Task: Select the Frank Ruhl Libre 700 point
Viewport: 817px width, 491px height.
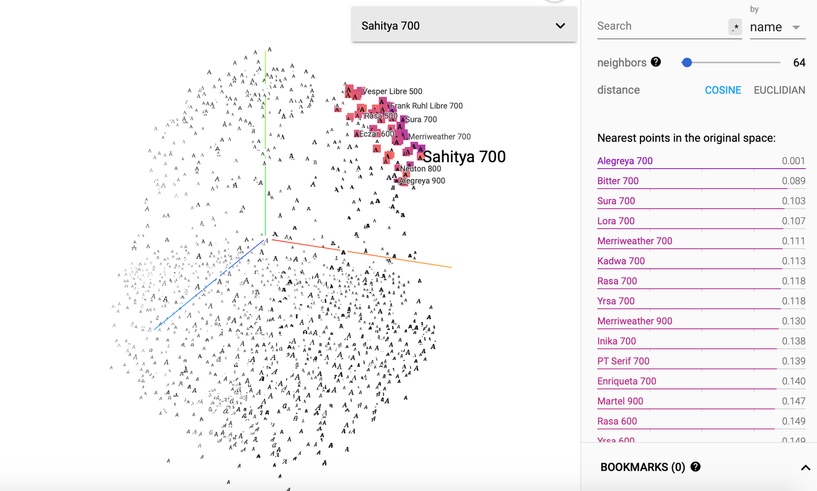Action: (x=427, y=105)
